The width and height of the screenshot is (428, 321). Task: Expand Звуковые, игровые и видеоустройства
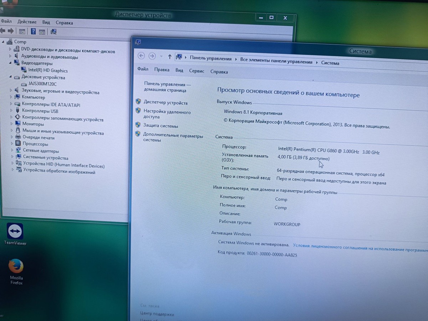click(x=11, y=90)
